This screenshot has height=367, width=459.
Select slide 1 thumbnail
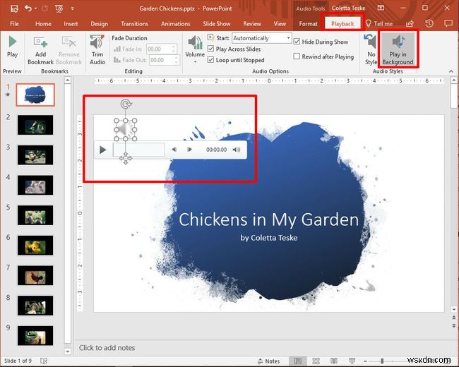click(x=35, y=95)
